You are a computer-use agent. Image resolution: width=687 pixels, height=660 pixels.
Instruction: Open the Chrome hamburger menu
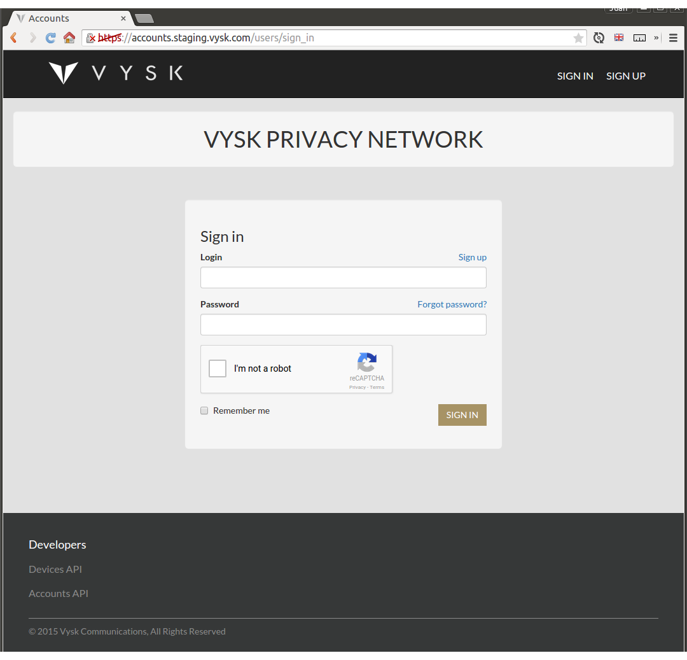pos(674,38)
